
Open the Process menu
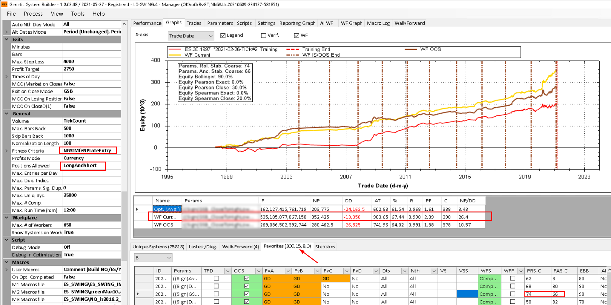point(33,14)
